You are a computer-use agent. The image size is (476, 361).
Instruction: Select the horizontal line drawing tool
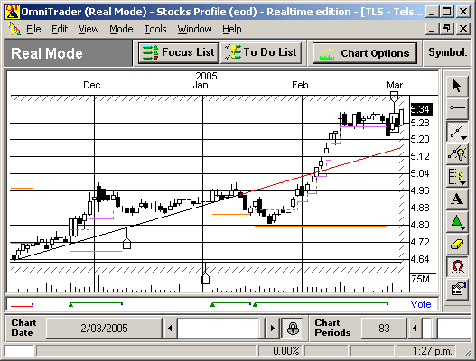[457, 108]
